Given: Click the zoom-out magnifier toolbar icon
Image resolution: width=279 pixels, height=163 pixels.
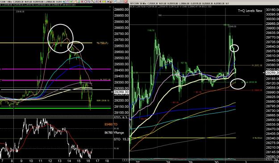Looking at the screenshot, I should click(86, 2).
